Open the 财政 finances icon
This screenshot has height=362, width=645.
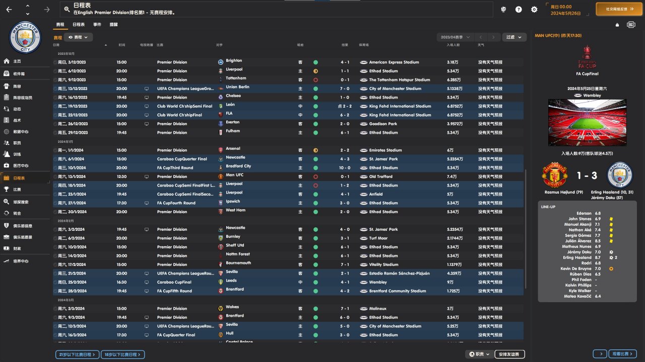[x=7, y=248]
